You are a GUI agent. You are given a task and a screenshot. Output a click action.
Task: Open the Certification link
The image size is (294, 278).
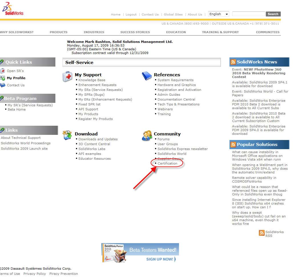pyautogui.click(x=167, y=163)
